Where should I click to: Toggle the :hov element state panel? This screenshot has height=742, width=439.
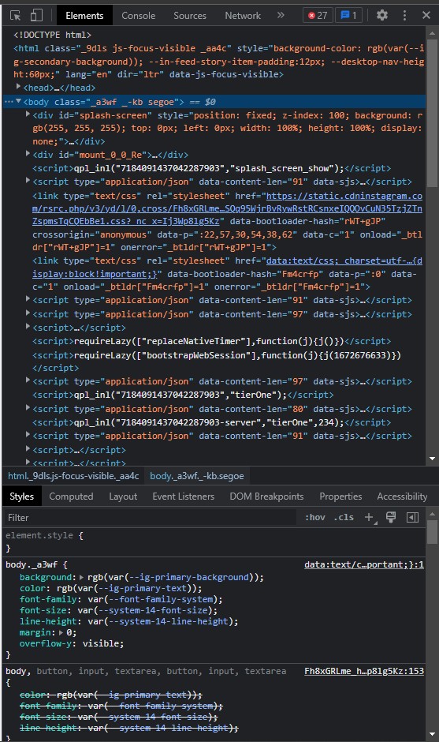314,517
